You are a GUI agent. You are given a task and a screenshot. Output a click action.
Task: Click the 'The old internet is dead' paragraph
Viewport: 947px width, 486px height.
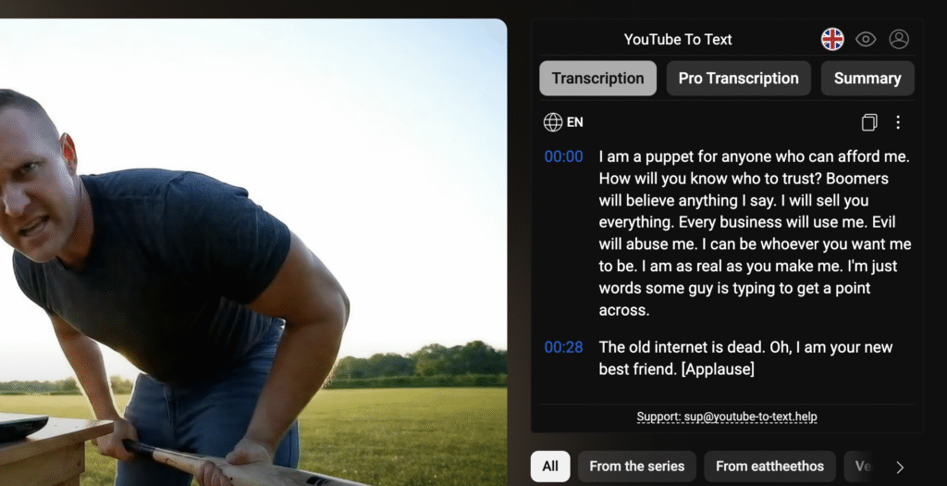(746, 358)
